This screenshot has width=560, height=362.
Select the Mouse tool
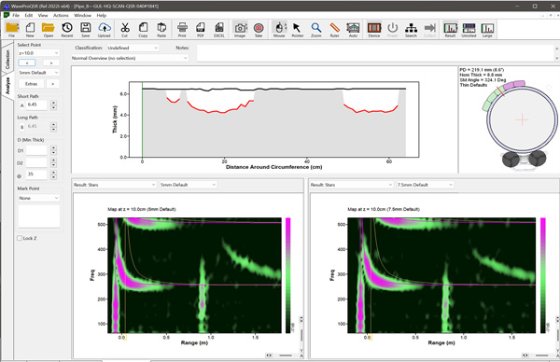coord(279,29)
